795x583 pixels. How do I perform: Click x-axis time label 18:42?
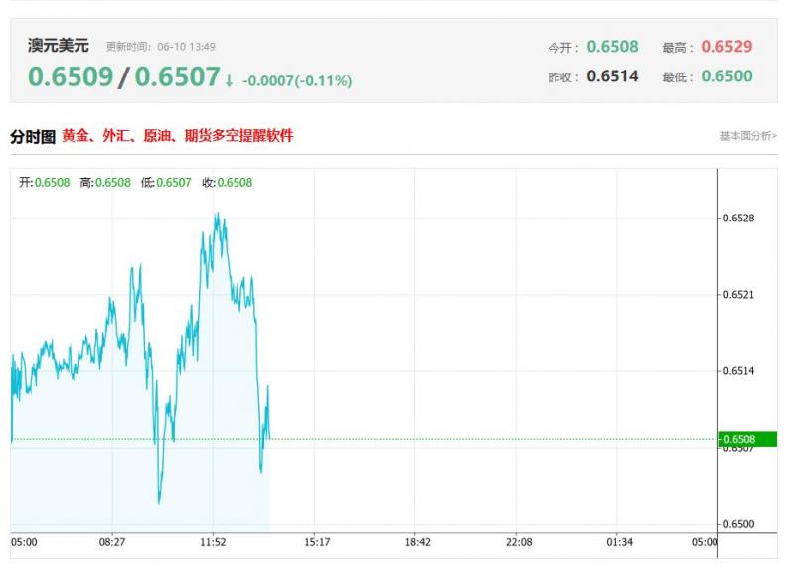(x=417, y=542)
